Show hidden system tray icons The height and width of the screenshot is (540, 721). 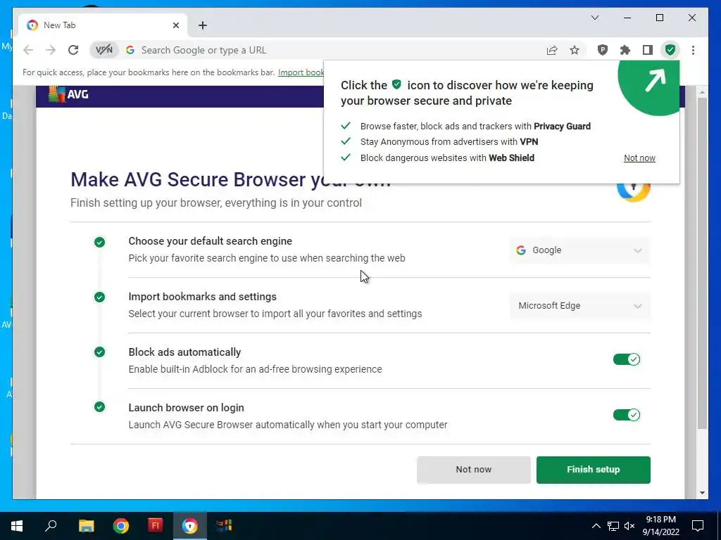tap(596, 526)
